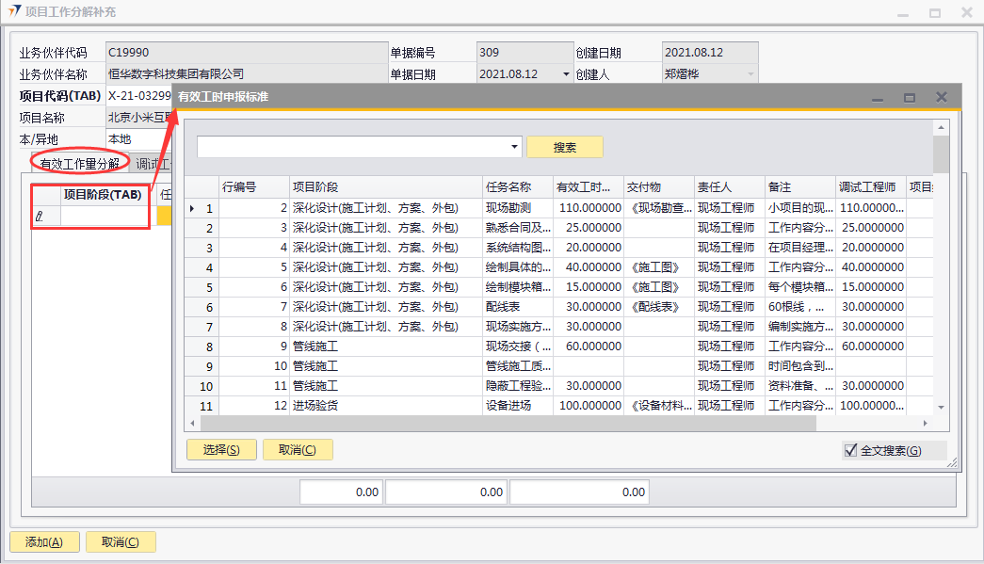Image resolution: width=984 pixels, height=564 pixels.
Task: Click the 项目阶段(TAB) input cell
Action: pyautogui.click(x=104, y=217)
